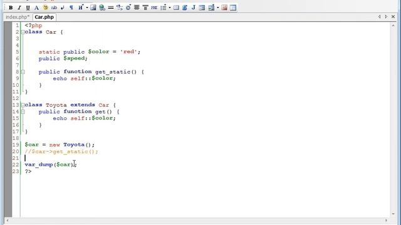Apply Italic formatting from the toolbar
This screenshot has height=225, width=401.
(x=19, y=7)
